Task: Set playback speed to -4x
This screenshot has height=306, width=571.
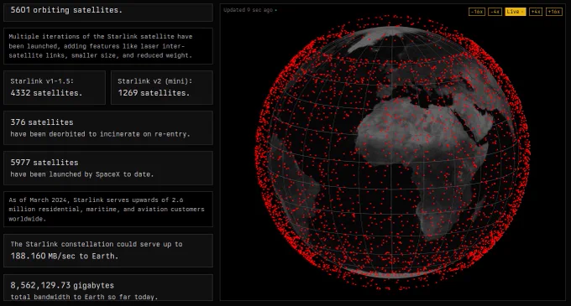Action: 495,12
